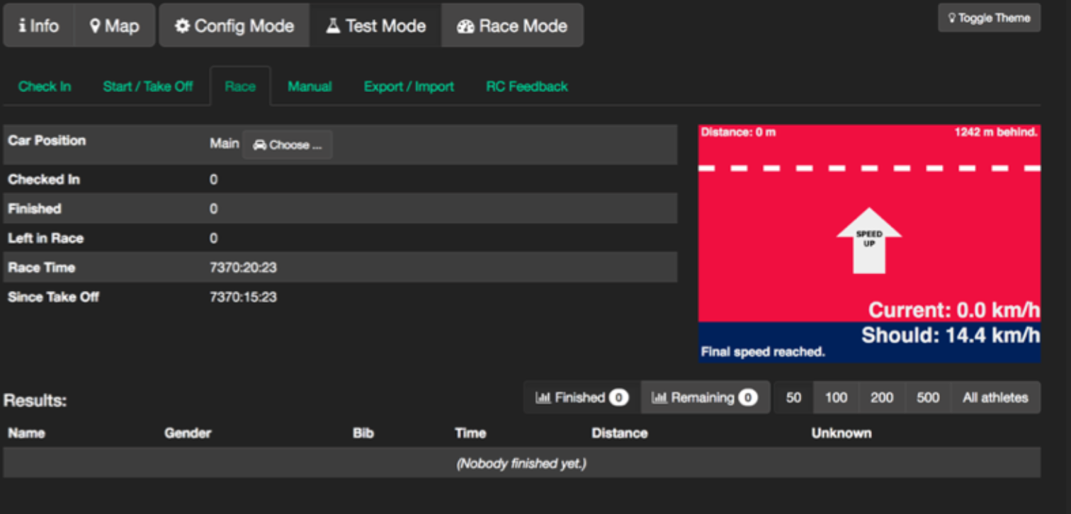Click the Speed Up arrow indicator
This screenshot has width=1071, height=514.
click(869, 241)
